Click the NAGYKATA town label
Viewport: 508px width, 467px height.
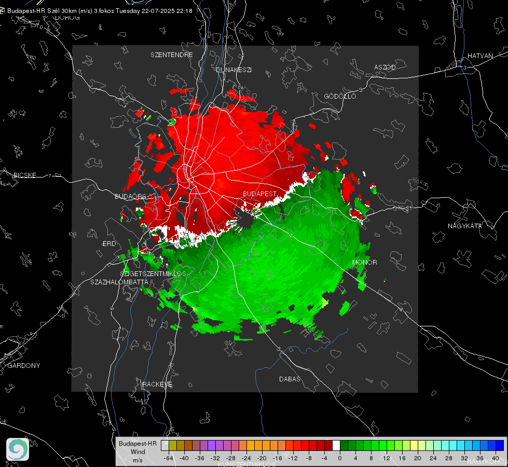[465, 226]
